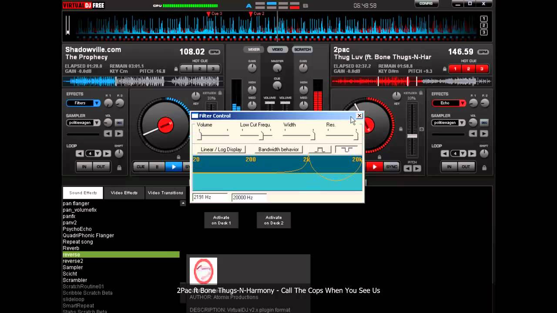Trigger left deck hot cue 2
Screen dimensions: 557x313
point(200,69)
